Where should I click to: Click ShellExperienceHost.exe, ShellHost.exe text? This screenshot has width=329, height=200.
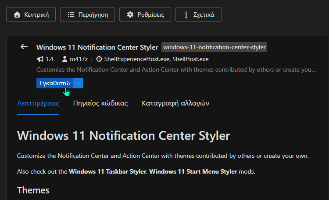pos(156,59)
